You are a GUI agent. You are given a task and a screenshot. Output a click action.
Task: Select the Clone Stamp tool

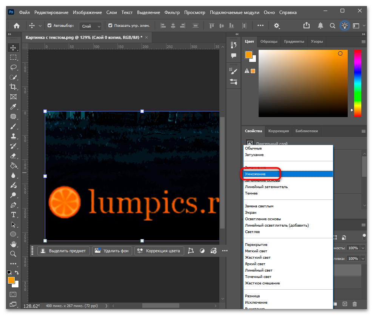[x=13, y=136]
